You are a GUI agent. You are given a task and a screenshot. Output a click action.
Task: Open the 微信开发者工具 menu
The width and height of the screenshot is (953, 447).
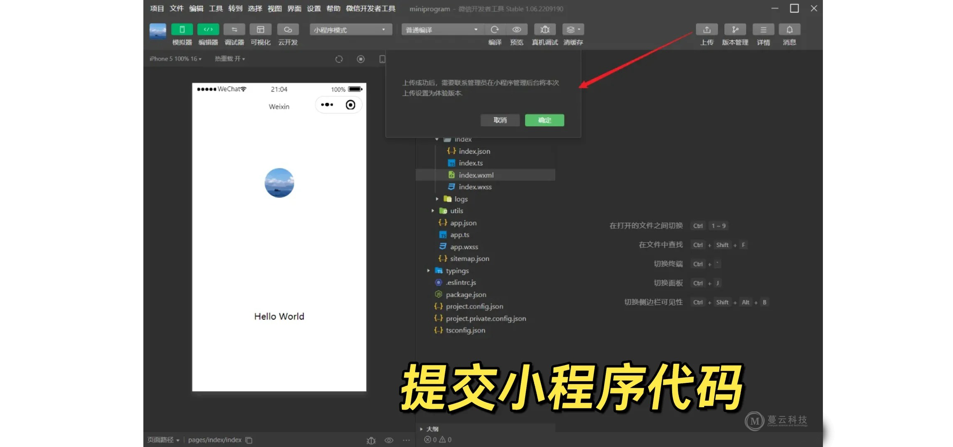pos(371,8)
